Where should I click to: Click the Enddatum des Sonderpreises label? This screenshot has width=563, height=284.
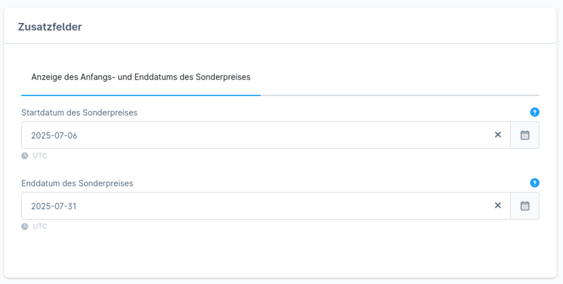[x=77, y=183]
